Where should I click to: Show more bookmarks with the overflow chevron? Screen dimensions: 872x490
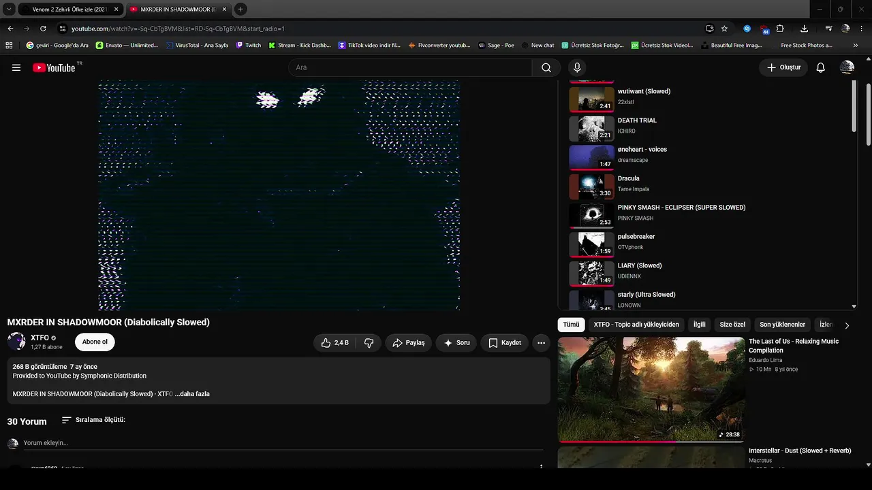(855, 45)
